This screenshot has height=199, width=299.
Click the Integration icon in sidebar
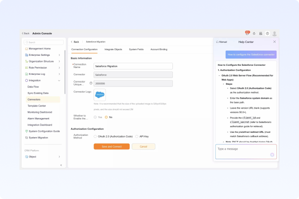click(26, 80)
